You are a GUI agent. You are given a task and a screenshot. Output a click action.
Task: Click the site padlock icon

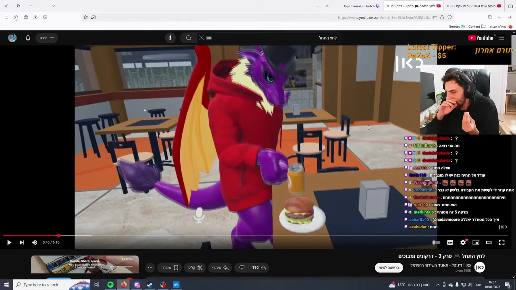pos(442,17)
